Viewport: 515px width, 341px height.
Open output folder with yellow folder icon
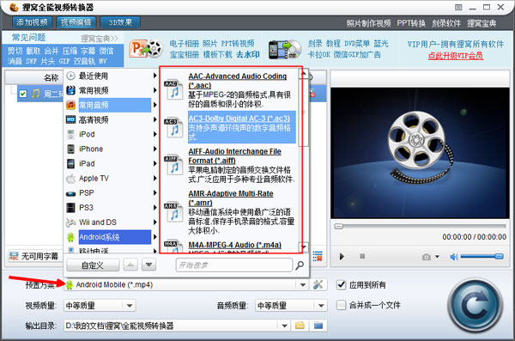(x=300, y=326)
